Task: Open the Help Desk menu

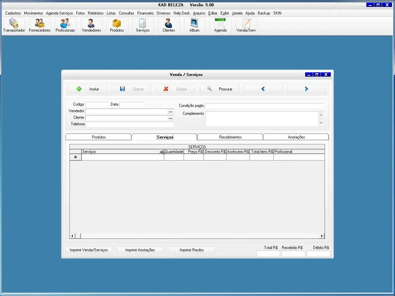Action: tap(182, 13)
